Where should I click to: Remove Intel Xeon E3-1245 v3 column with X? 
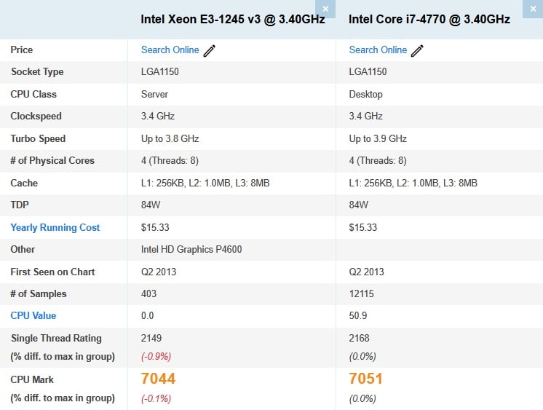[325, 9]
